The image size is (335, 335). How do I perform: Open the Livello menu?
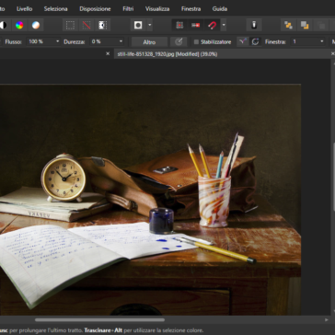point(25,8)
